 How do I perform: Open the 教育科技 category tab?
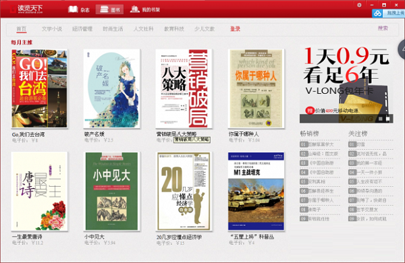coord(174,28)
